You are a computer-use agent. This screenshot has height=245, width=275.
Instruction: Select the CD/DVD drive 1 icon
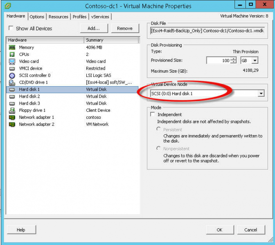[x=12, y=82]
